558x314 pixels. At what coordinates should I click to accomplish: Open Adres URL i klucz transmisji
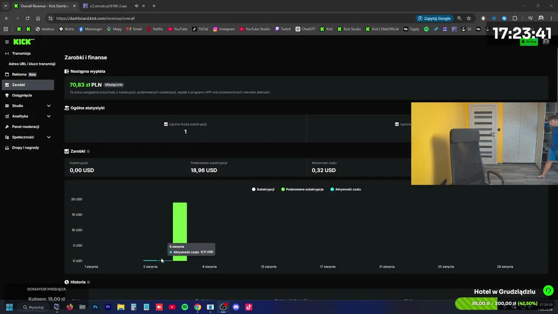32,64
